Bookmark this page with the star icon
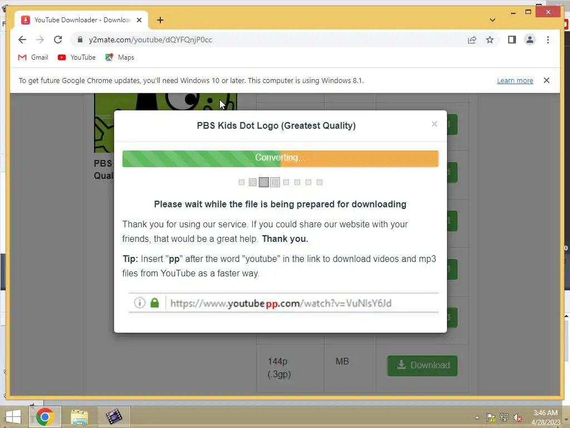 point(490,40)
